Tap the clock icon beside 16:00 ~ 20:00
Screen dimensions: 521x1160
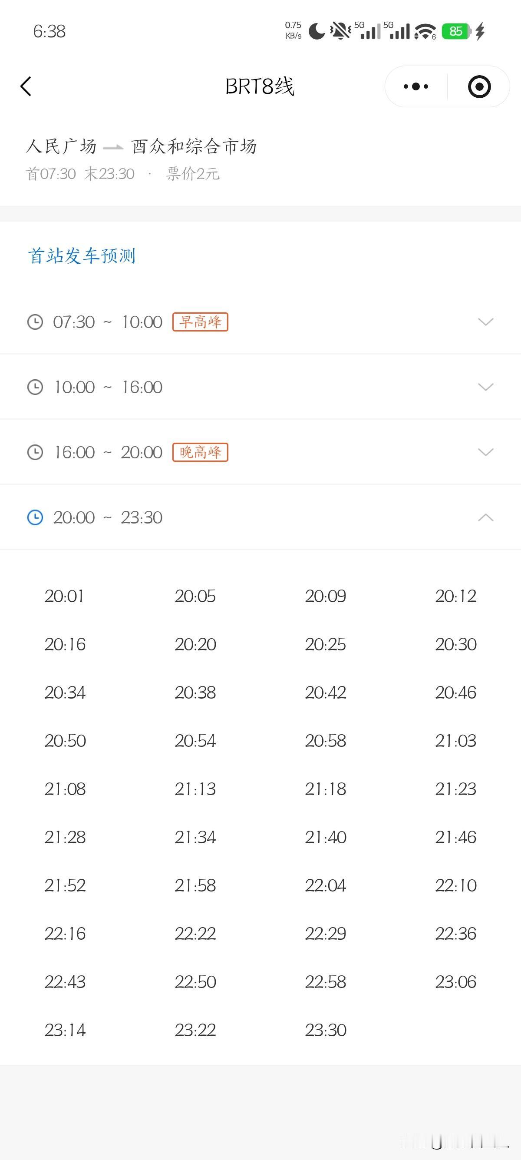click(35, 452)
